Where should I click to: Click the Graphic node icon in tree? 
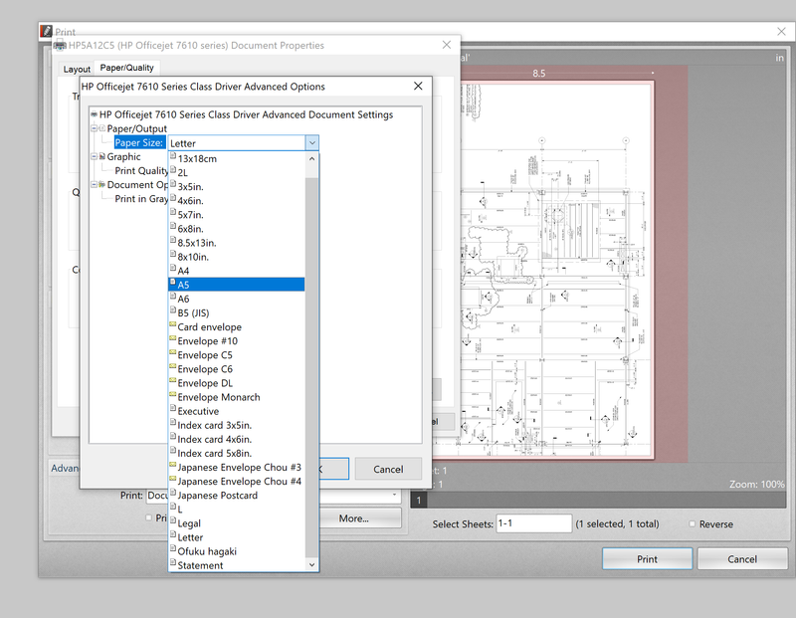pyautogui.click(x=100, y=156)
